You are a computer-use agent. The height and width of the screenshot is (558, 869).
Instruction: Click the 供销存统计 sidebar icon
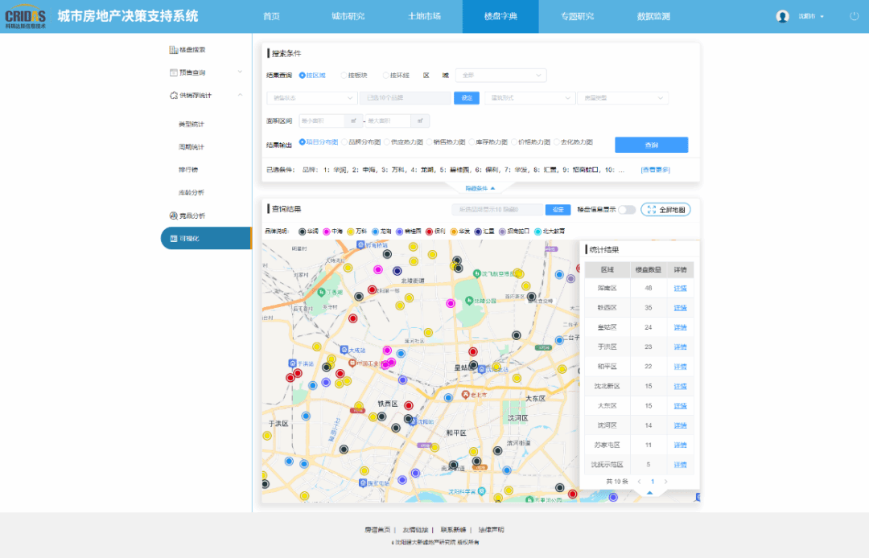[173, 96]
